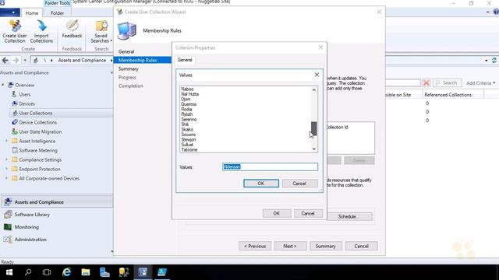Image resolution: width=499 pixels, height=280 pixels.
Task: Expand the Endpoint Protection folder
Action: [x=6, y=169]
